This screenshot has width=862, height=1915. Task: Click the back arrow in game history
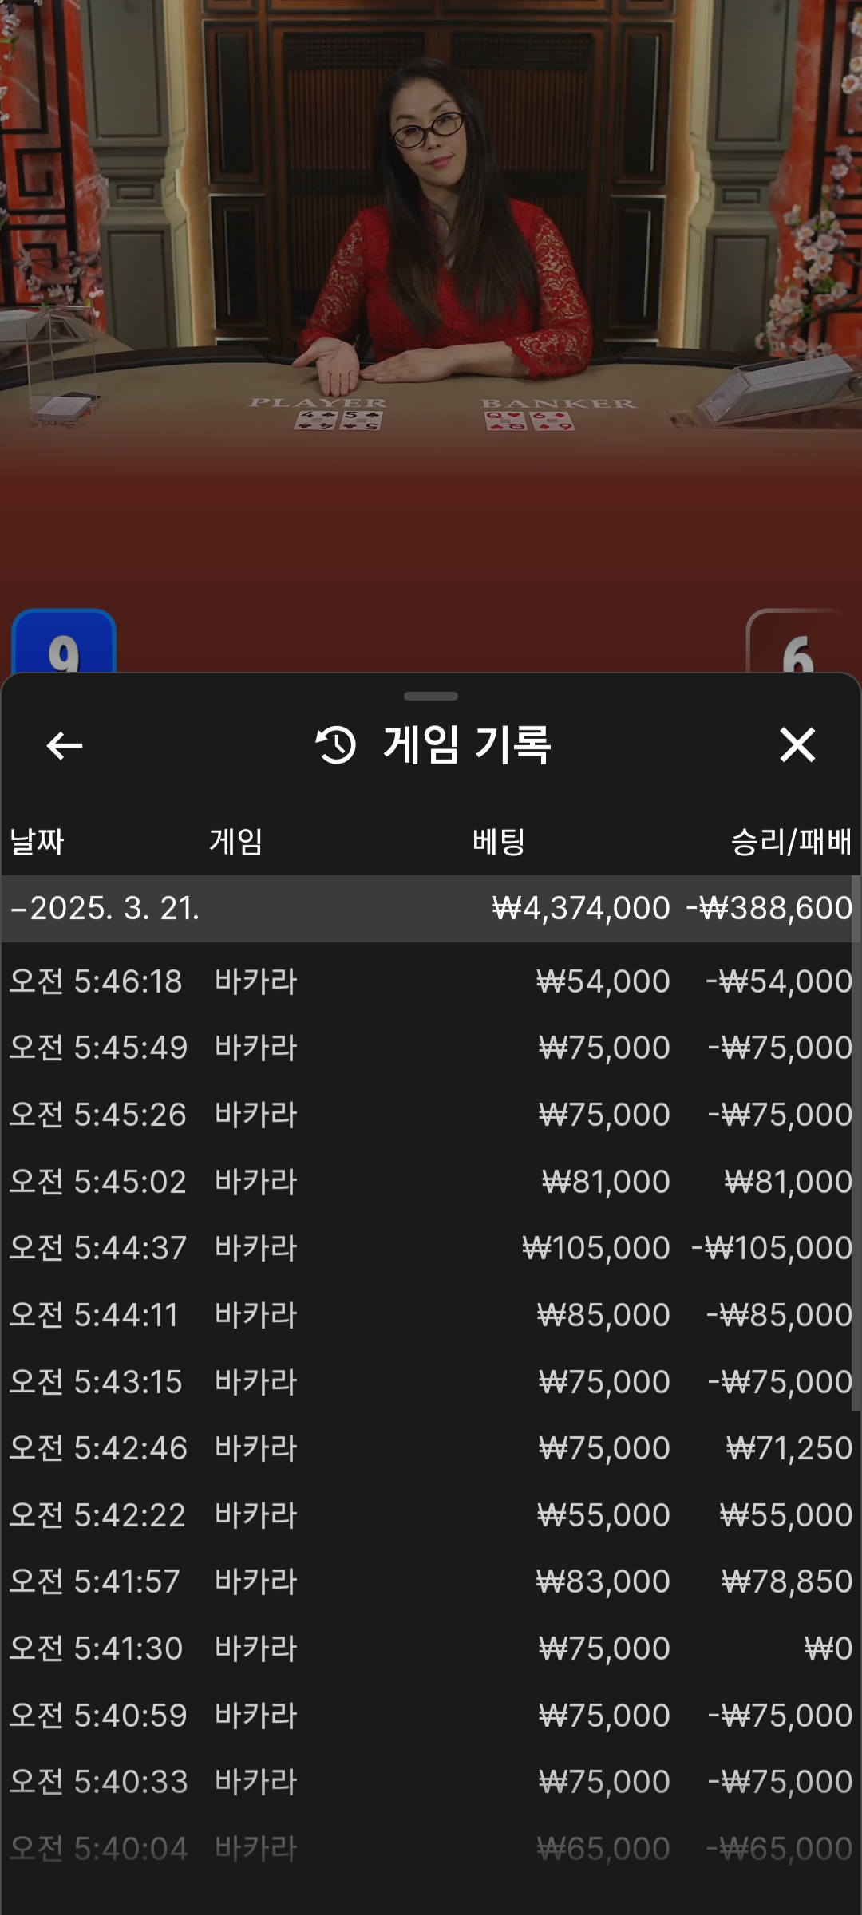pos(65,746)
